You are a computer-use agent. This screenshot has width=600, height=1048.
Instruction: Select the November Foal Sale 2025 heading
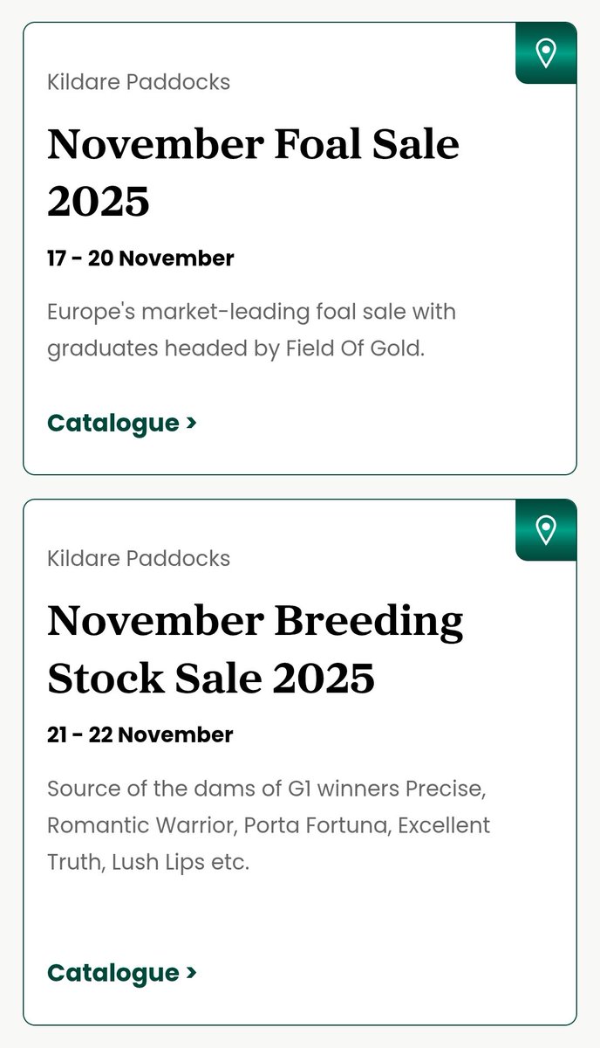(253, 172)
